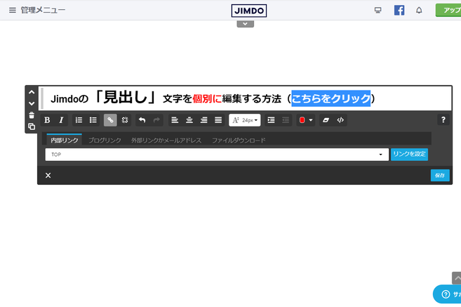Align text left
Screen dimensions: 461x307
click(x=175, y=120)
